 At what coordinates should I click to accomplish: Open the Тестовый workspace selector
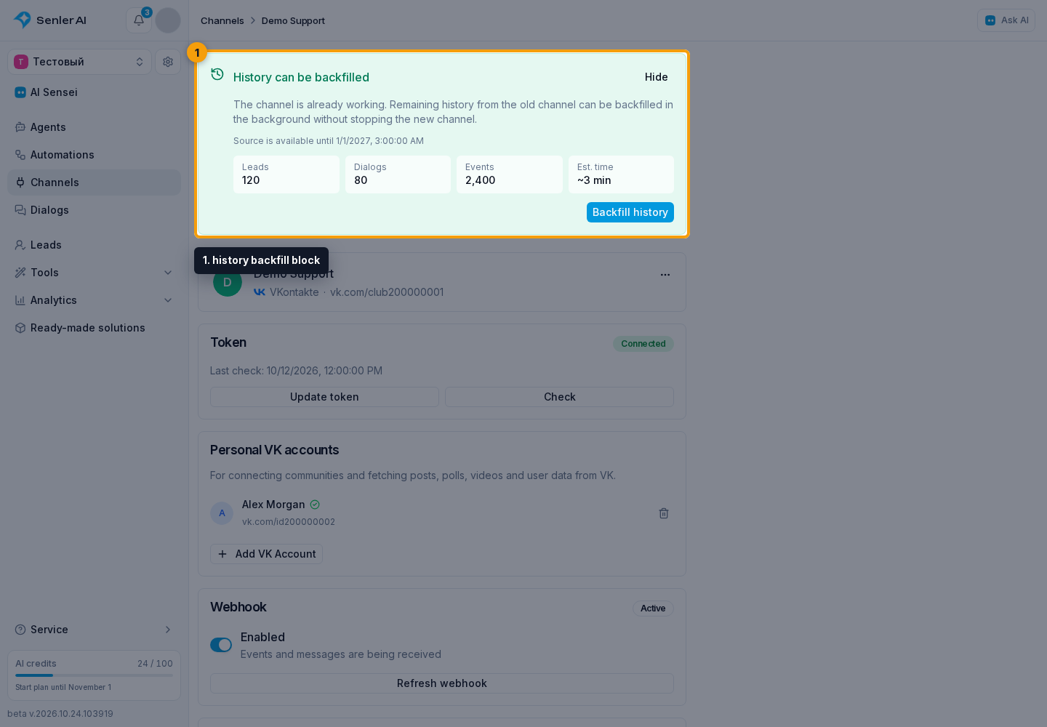[x=80, y=62]
